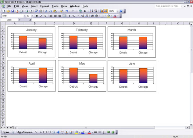Click the Undo arrow icon

pos(67,11)
